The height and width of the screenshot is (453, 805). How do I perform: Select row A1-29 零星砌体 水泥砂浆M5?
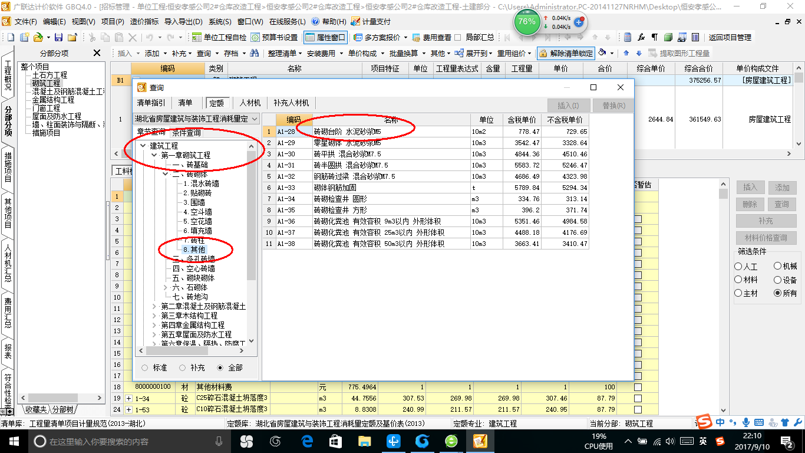pos(425,143)
